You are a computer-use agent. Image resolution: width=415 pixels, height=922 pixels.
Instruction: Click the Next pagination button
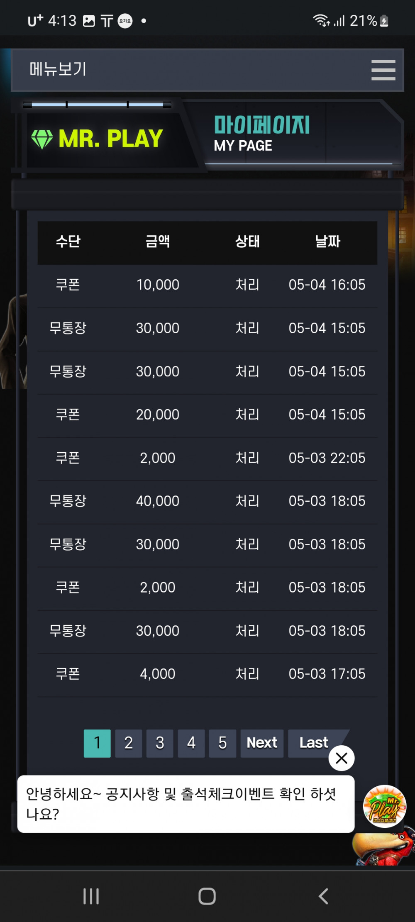pyautogui.click(x=262, y=743)
